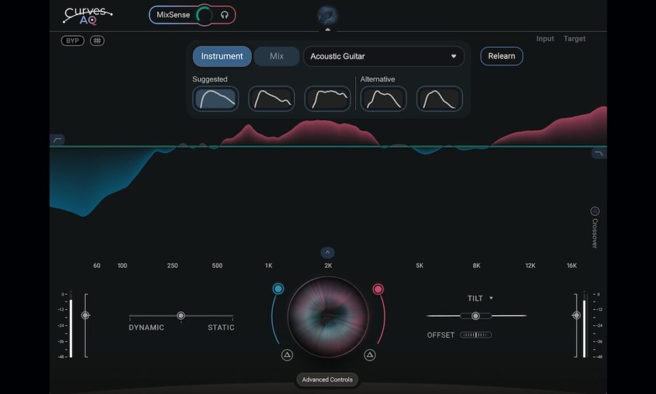Click the Tilt slider handle

[x=475, y=316]
